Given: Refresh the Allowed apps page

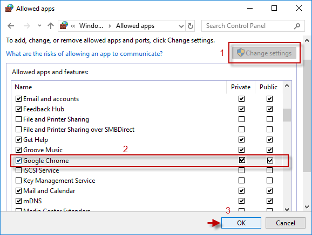Looking at the screenshot, I should 190,26.
